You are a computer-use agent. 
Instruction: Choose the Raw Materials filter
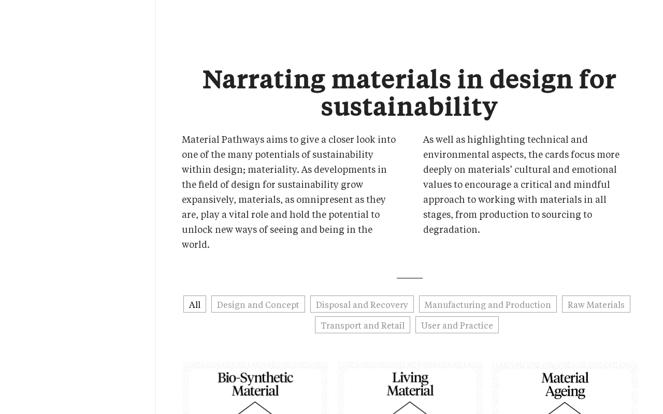(596, 304)
